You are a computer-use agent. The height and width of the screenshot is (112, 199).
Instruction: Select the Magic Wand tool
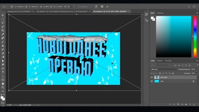click(3, 27)
